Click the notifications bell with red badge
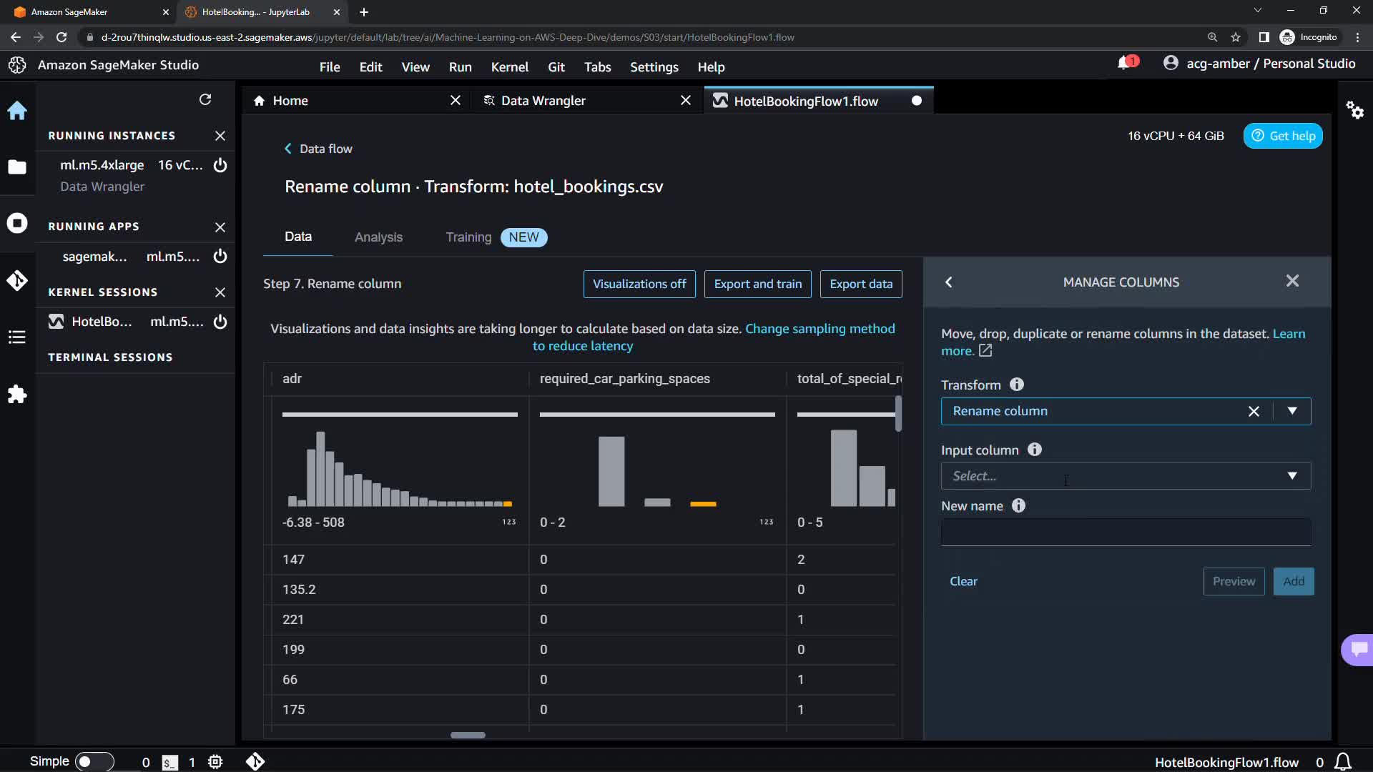Viewport: 1373px width, 772px height. coord(1126,64)
